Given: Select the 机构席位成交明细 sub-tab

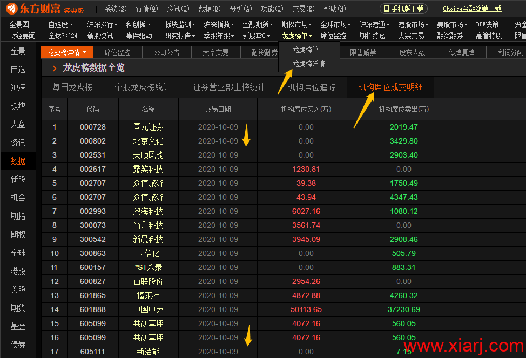Looking at the screenshot, I should [390, 87].
